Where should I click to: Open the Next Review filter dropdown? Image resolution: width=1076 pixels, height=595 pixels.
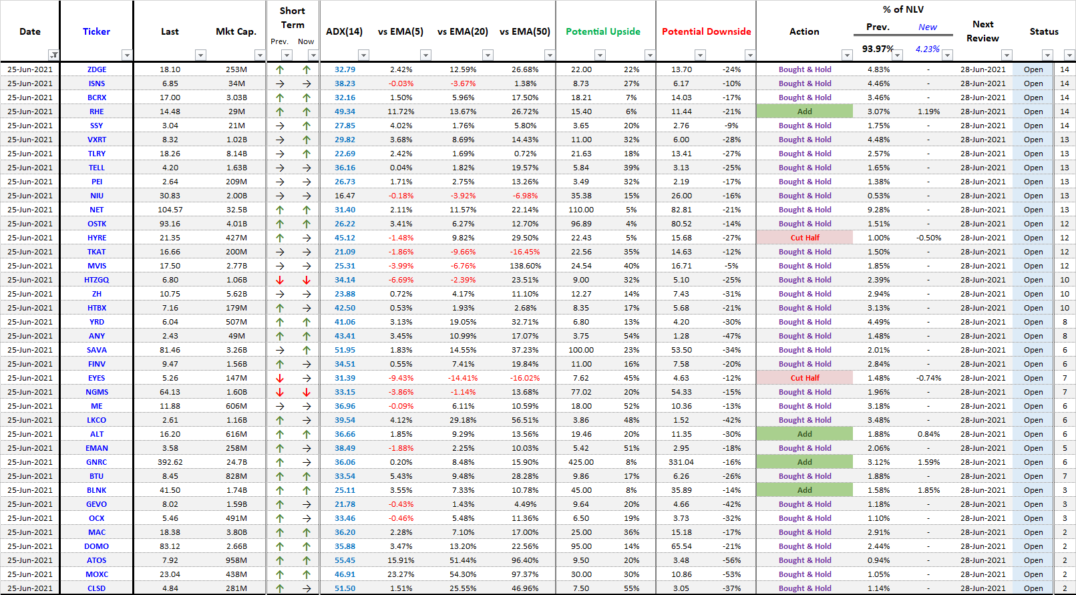(1007, 55)
